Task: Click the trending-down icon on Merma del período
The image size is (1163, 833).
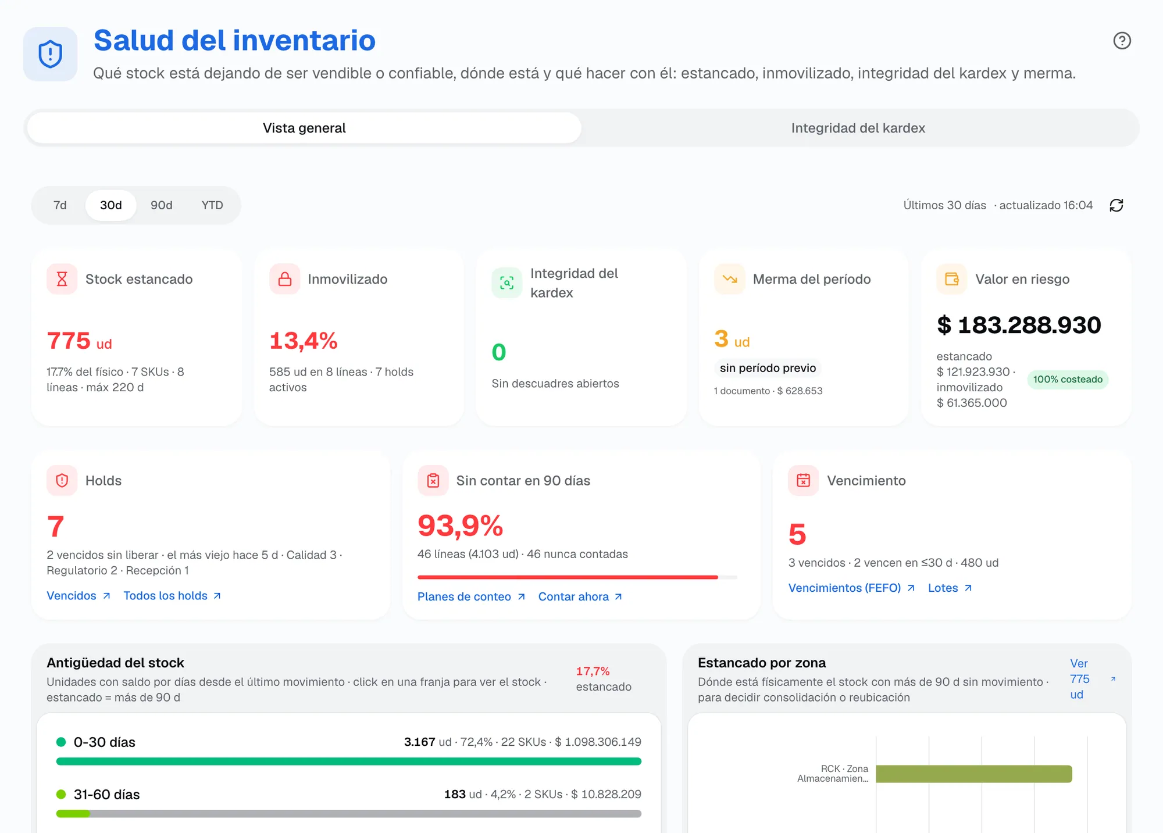Action: pos(730,279)
